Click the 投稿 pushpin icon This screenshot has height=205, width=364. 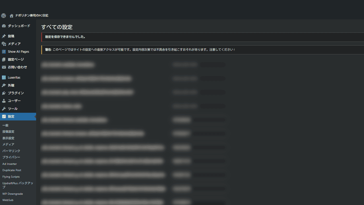(4, 36)
